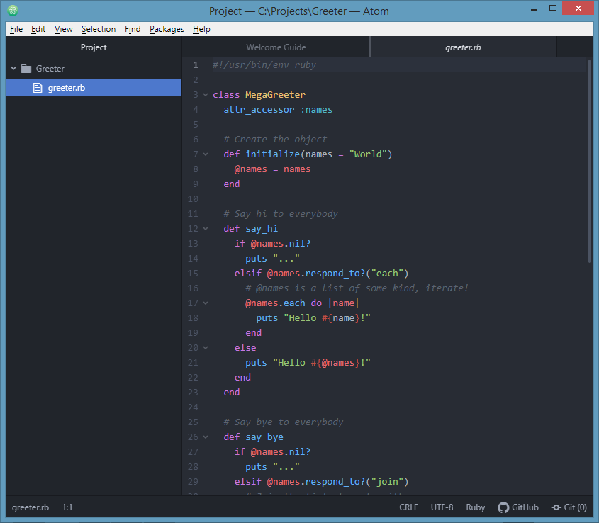Viewport: 599px width, 523px height.
Task: Click the UTF-8 encoding selector
Action: [x=442, y=507]
